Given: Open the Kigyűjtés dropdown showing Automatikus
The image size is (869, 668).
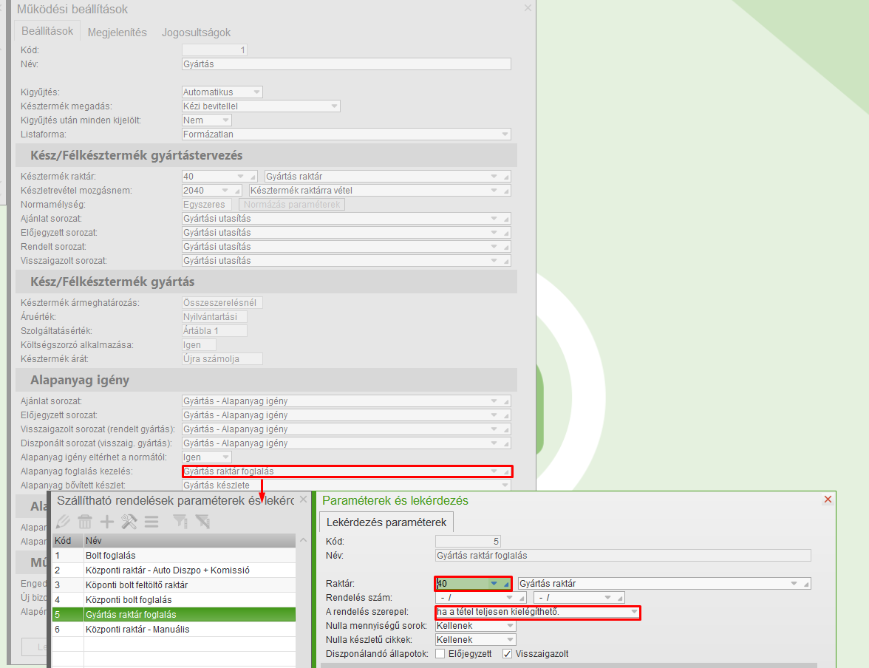Looking at the screenshot, I should tap(256, 92).
